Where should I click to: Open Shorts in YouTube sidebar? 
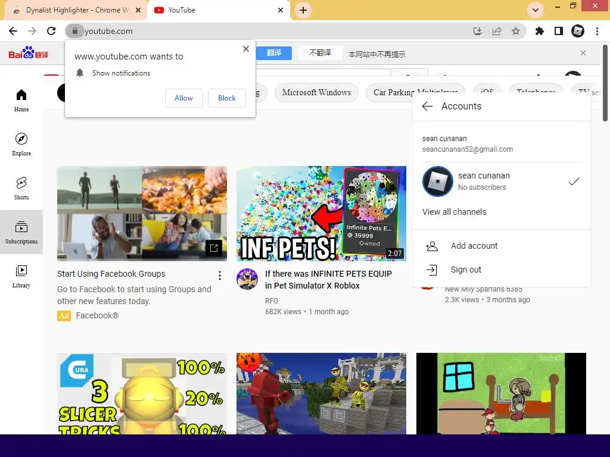(x=21, y=188)
